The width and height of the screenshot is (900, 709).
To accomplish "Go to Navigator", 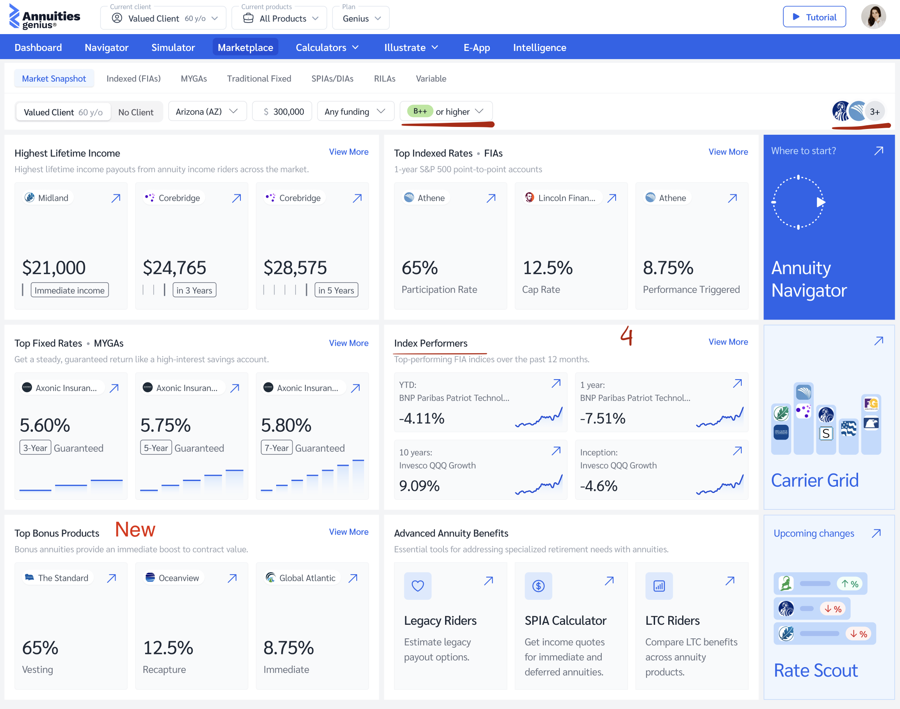I will [107, 47].
